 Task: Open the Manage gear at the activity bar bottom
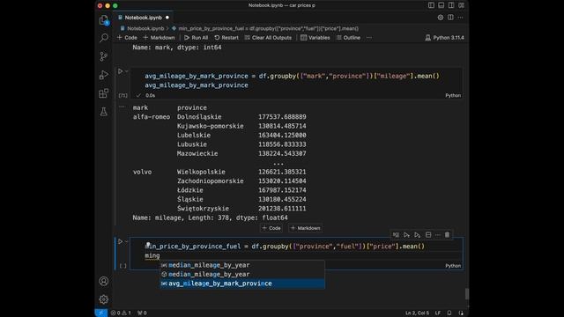coord(104,299)
